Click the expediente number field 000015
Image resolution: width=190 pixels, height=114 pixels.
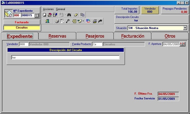28,15
